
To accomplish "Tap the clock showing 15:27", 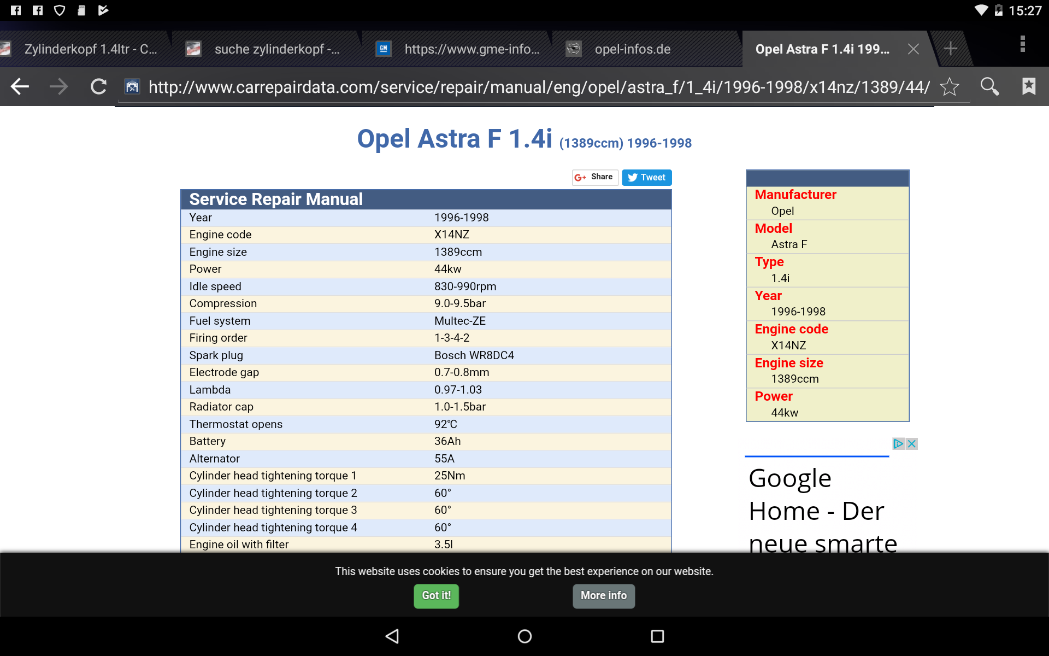I will click(1026, 11).
